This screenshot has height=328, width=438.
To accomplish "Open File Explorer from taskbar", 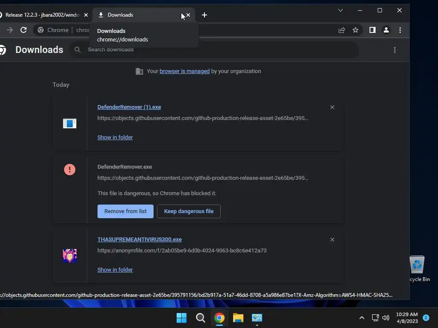I will 238,318.
